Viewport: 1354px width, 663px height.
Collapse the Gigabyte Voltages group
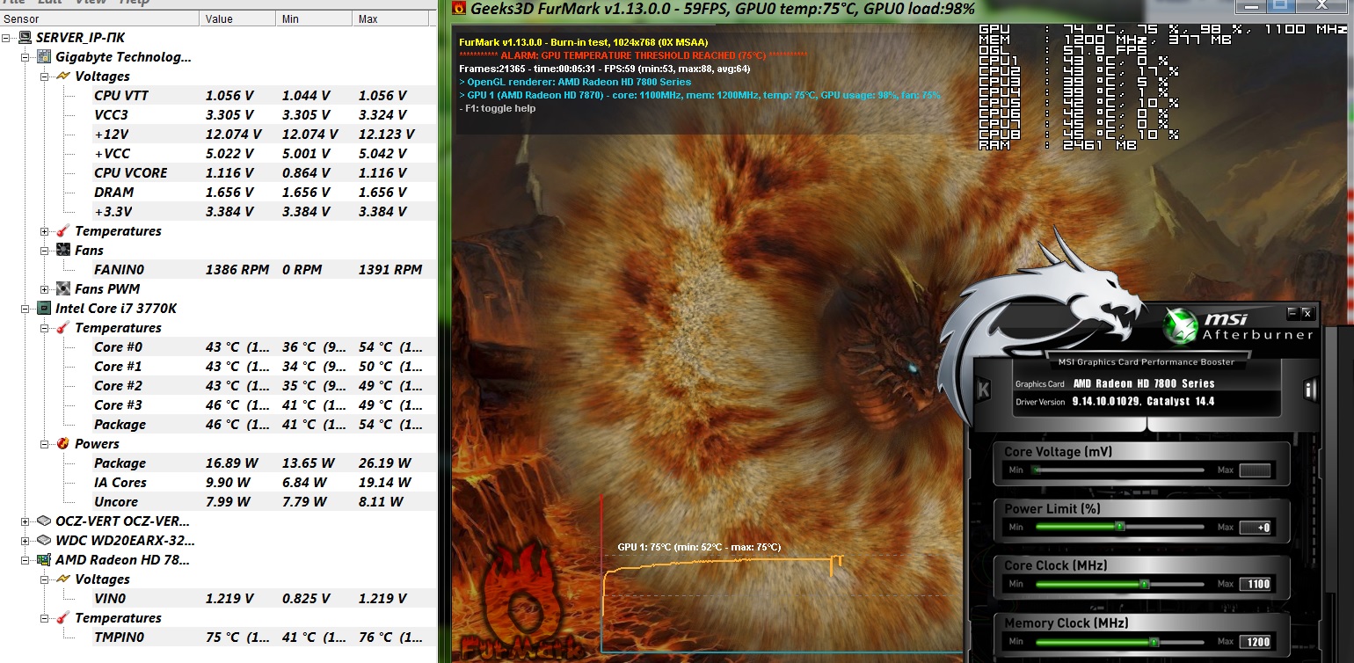pyautogui.click(x=45, y=76)
